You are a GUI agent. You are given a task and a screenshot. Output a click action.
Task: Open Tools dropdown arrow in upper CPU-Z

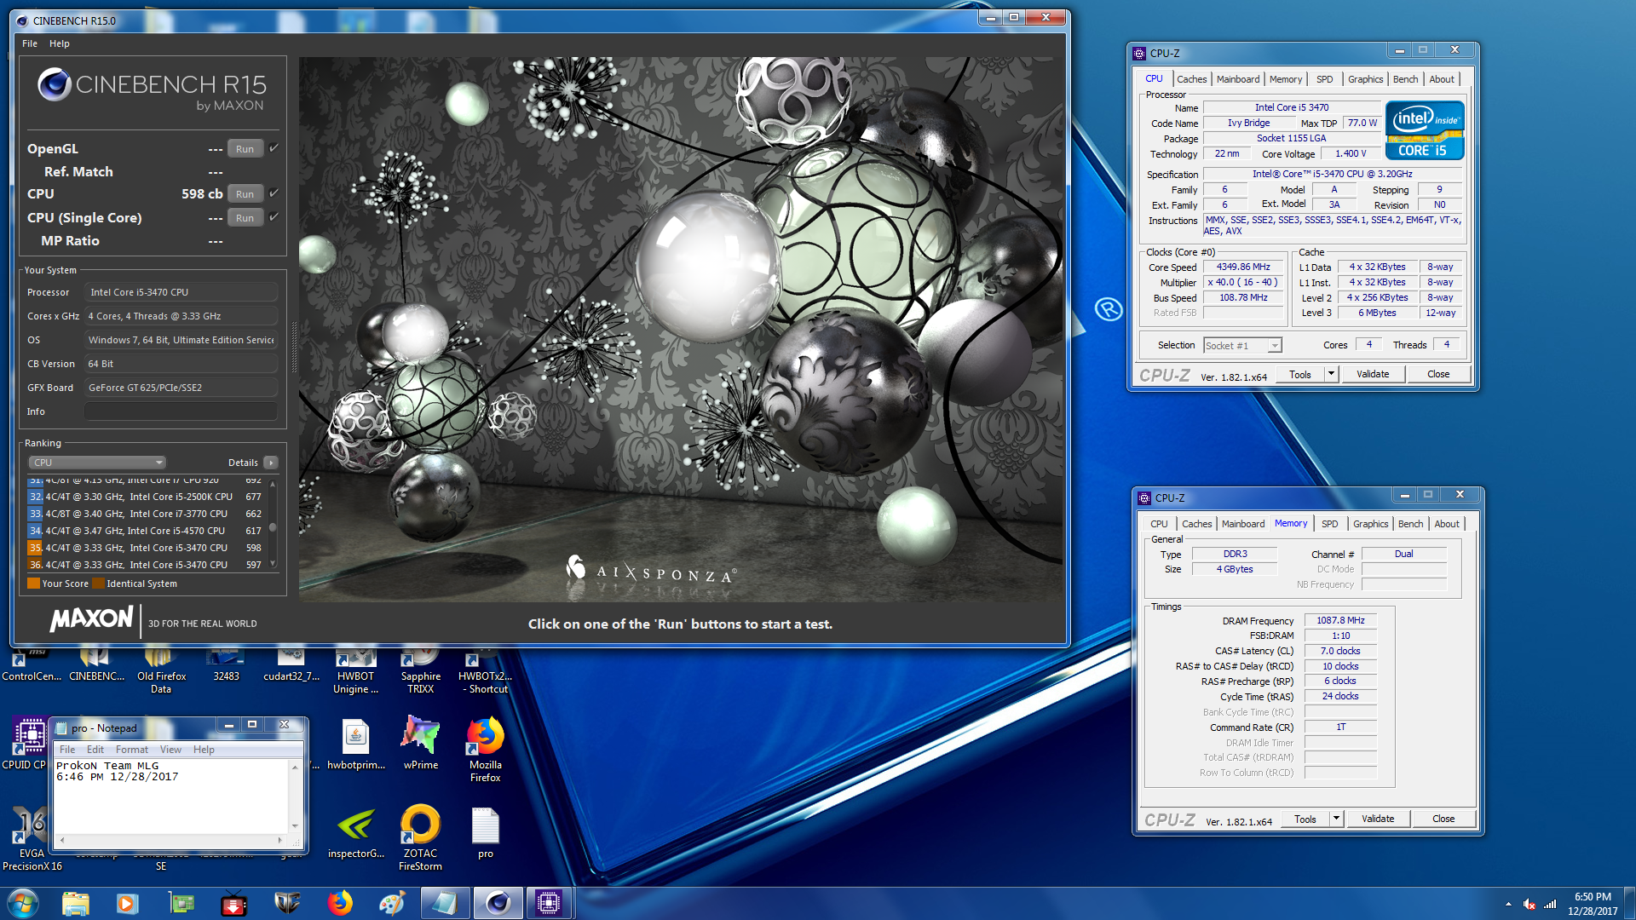click(1331, 374)
